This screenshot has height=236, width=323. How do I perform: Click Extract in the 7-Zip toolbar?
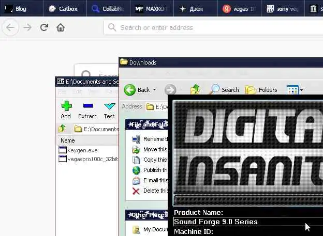tap(87, 110)
